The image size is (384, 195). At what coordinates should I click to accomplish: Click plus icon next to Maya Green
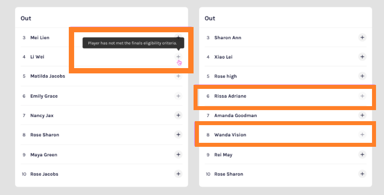pyautogui.click(x=178, y=154)
